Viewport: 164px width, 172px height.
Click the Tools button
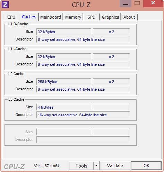[x=81, y=166]
